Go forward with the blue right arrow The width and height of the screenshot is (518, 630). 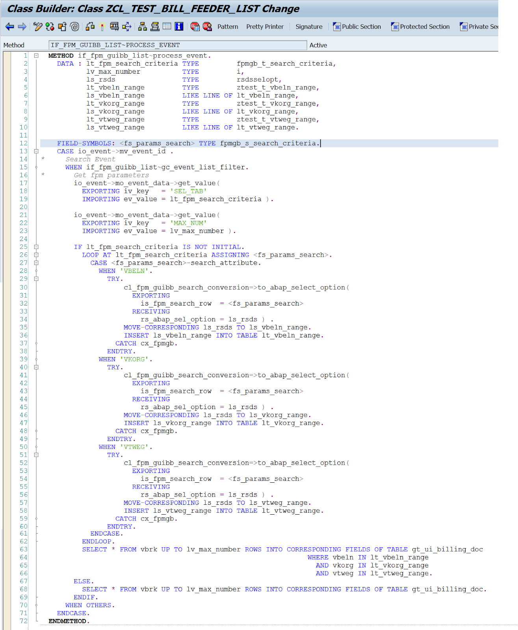[x=22, y=26]
